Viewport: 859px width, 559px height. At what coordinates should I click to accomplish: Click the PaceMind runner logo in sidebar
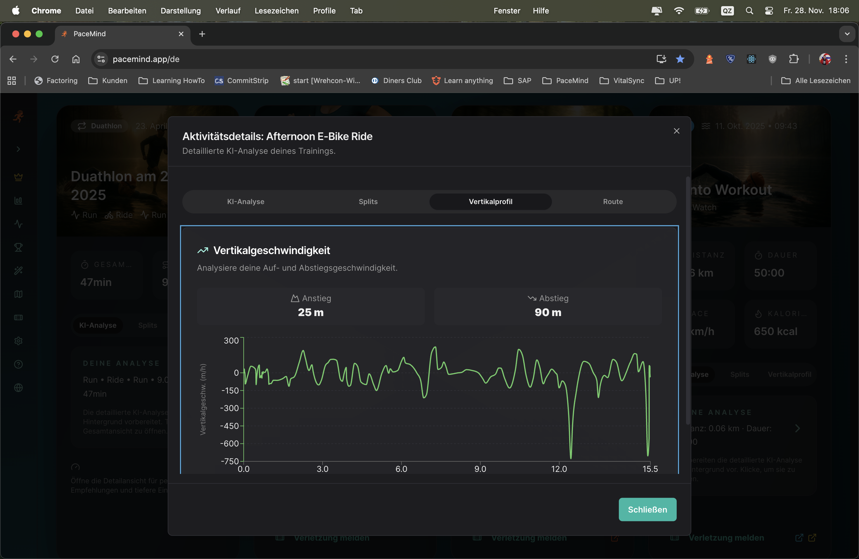tap(18, 116)
